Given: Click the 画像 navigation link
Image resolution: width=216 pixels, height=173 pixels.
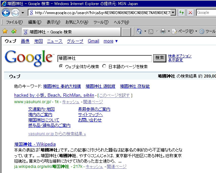Looking at the screenshot, I should 25,41.
